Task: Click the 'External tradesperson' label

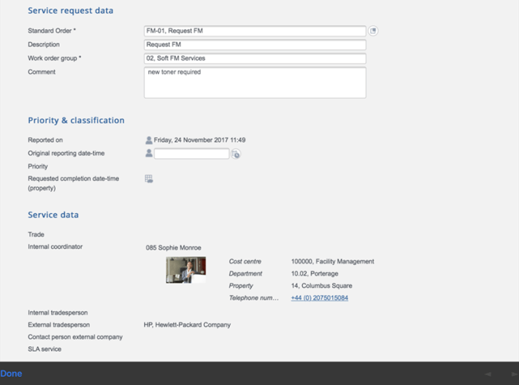Action: (59, 325)
